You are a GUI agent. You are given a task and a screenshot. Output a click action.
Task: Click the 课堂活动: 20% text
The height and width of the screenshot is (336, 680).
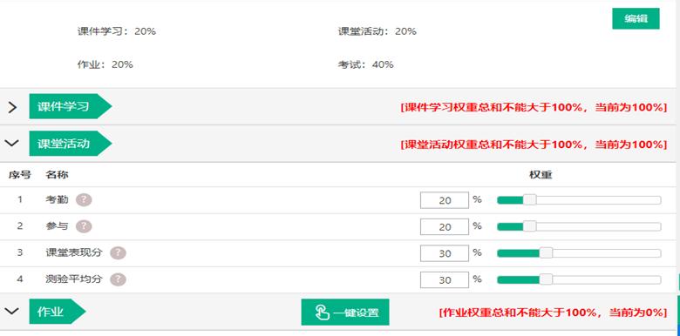[377, 31]
